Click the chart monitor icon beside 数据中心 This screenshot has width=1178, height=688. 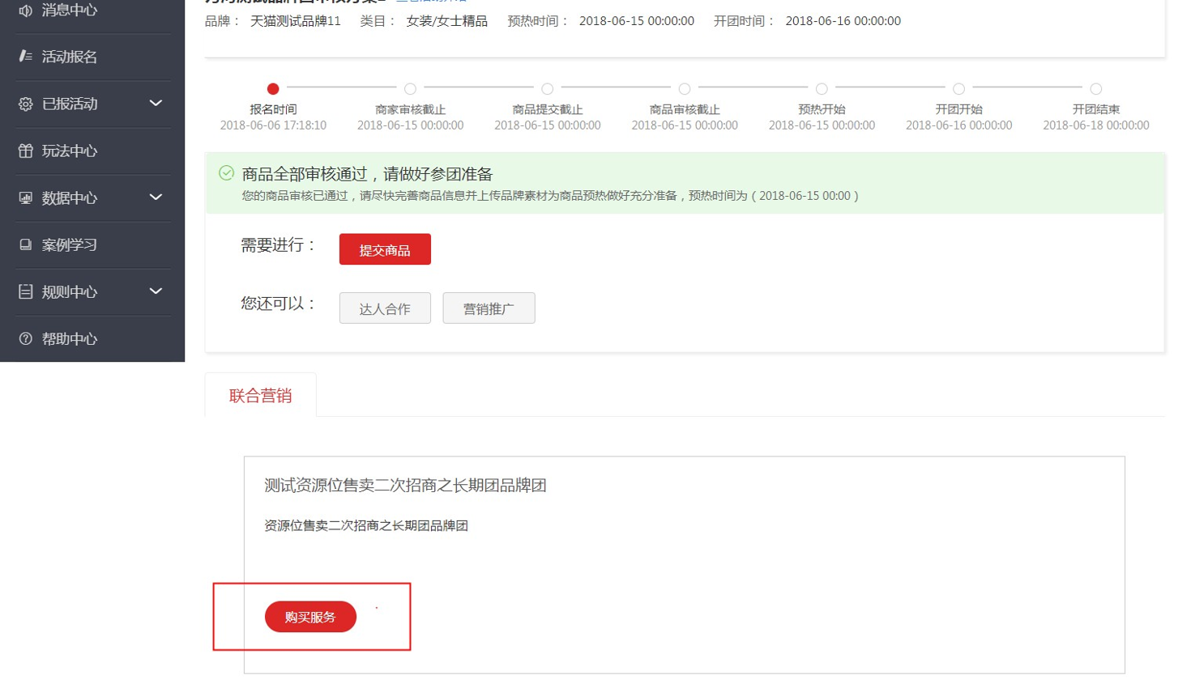(25, 197)
